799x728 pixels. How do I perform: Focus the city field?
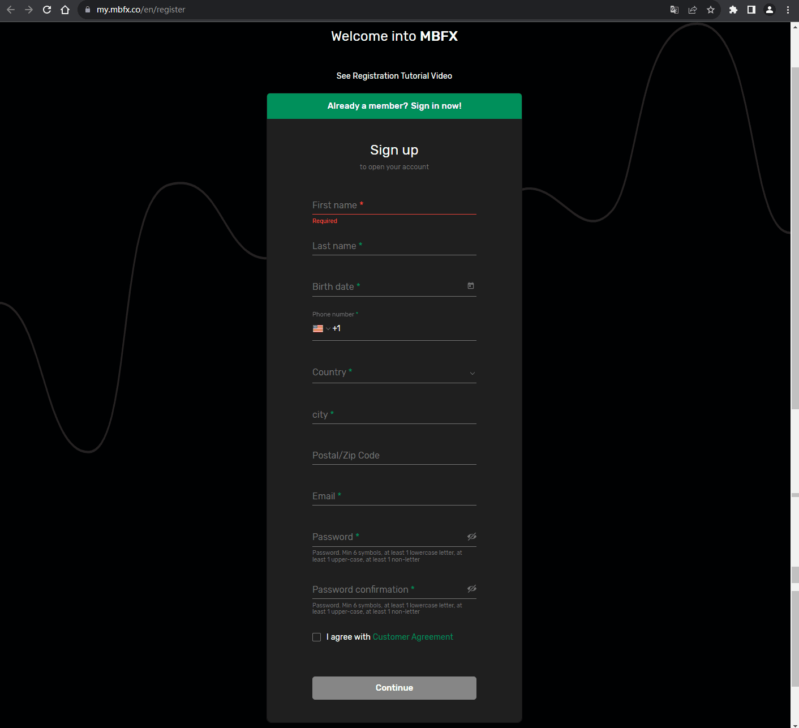394,414
